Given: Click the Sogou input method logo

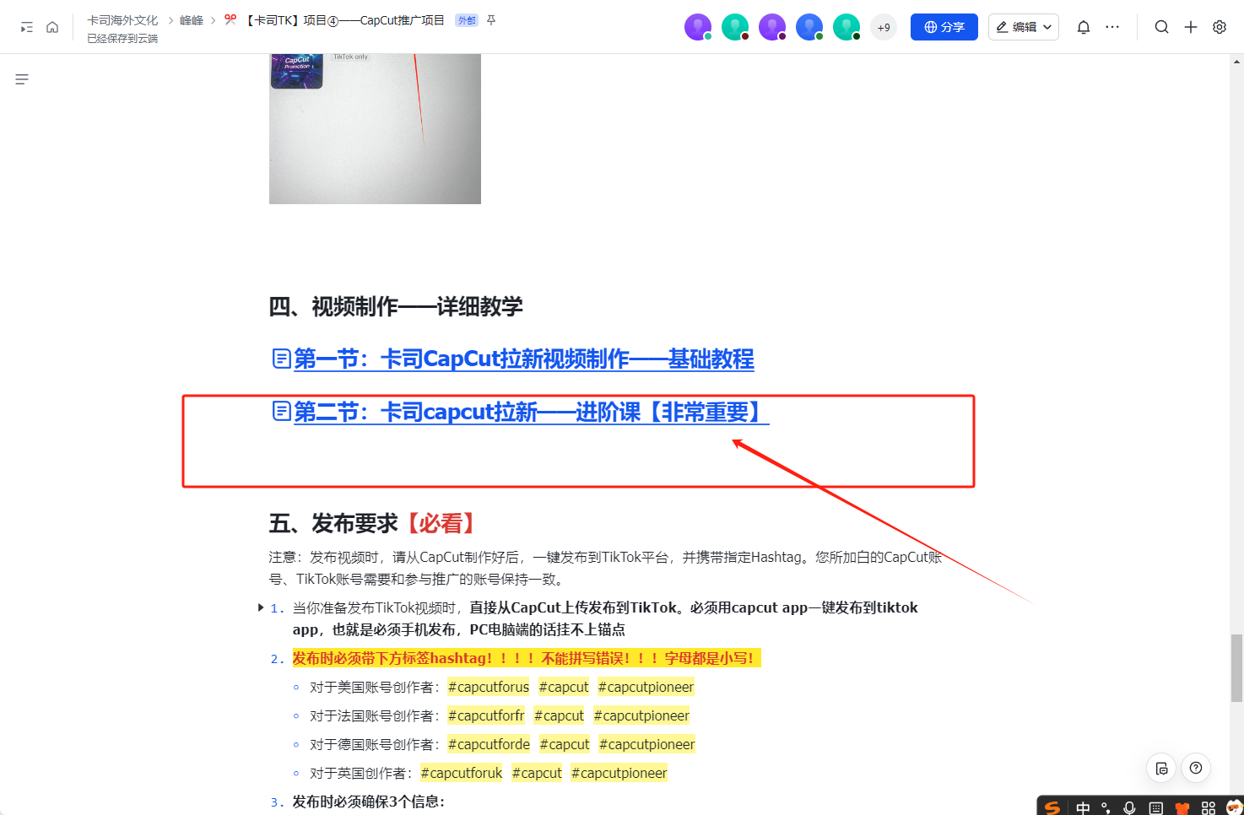Looking at the screenshot, I should 1052,807.
